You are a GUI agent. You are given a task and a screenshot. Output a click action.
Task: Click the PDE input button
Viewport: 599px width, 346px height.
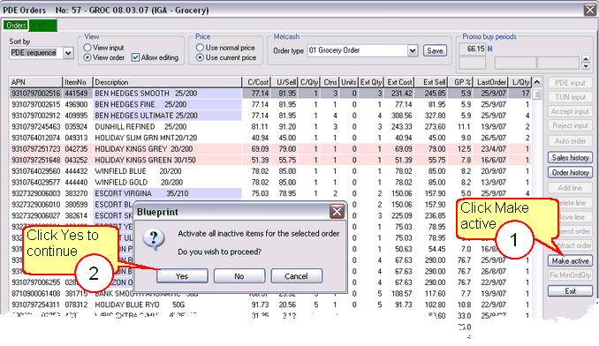(x=571, y=83)
